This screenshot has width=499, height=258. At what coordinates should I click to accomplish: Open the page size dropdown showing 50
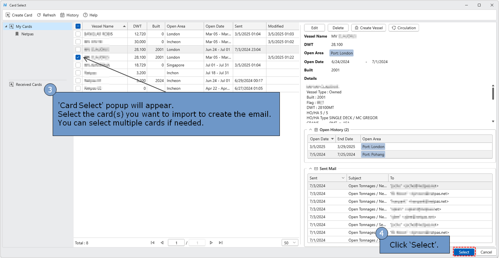(290, 243)
